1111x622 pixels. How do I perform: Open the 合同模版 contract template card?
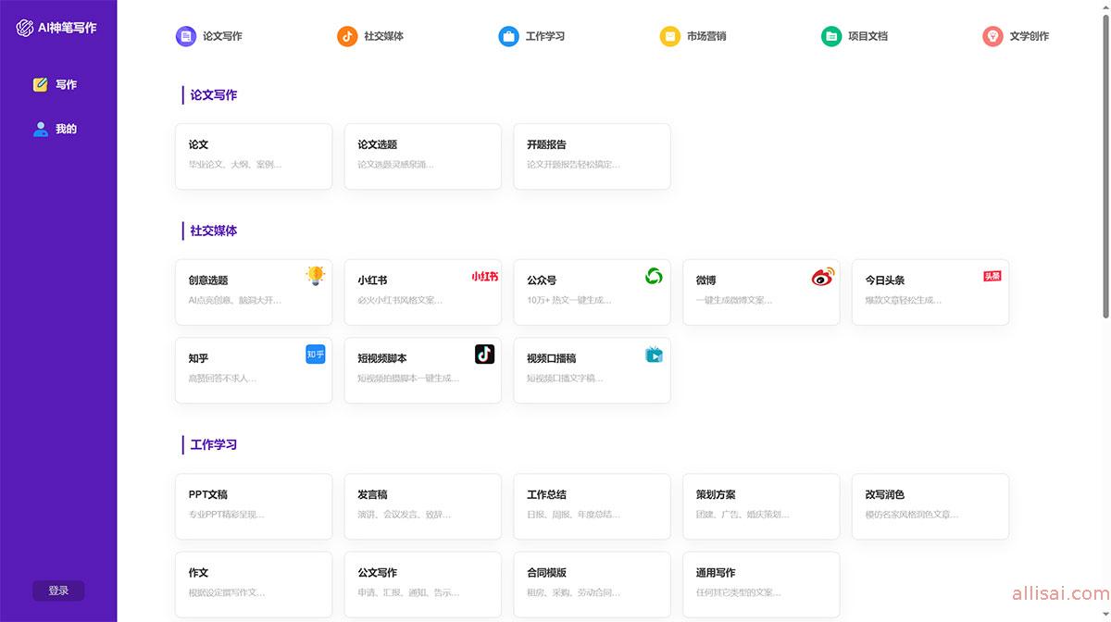[x=592, y=584]
